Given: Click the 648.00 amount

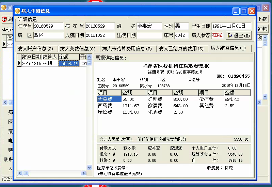Looking at the screenshot, I should [180, 106].
